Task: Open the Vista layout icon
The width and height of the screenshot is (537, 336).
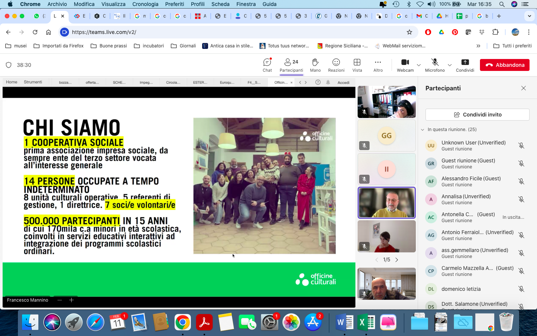Action: [357, 62]
